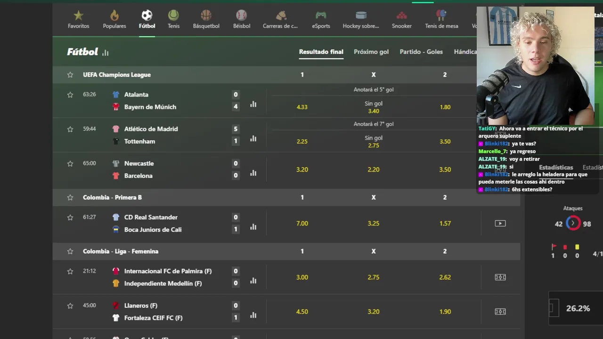The image size is (603, 339).
Task: Open pitch tracker for Internacional FC de Palmira match
Action: click(x=500, y=277)
